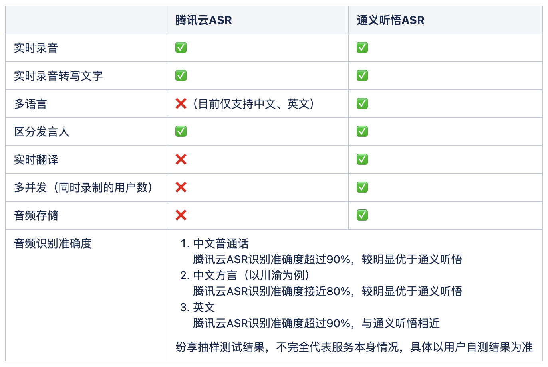Click the red cross in 多语言 row

click(x=181, y=104)
